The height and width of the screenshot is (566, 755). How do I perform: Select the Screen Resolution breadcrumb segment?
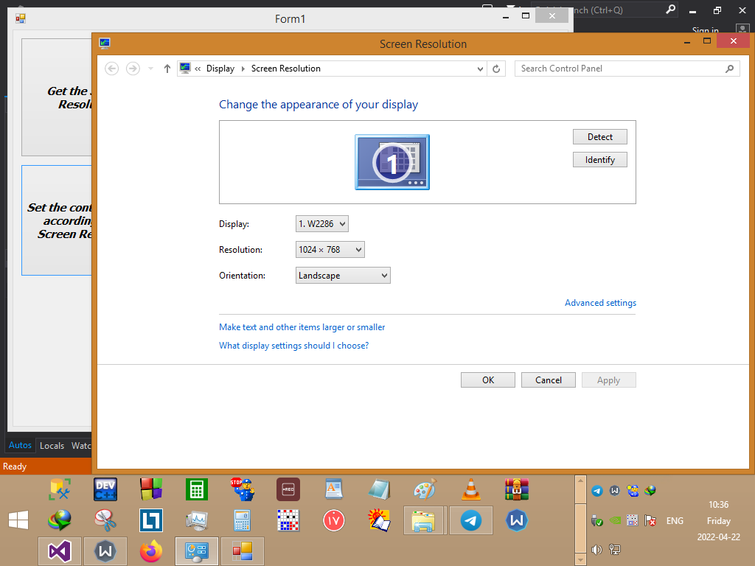[286, 69]
